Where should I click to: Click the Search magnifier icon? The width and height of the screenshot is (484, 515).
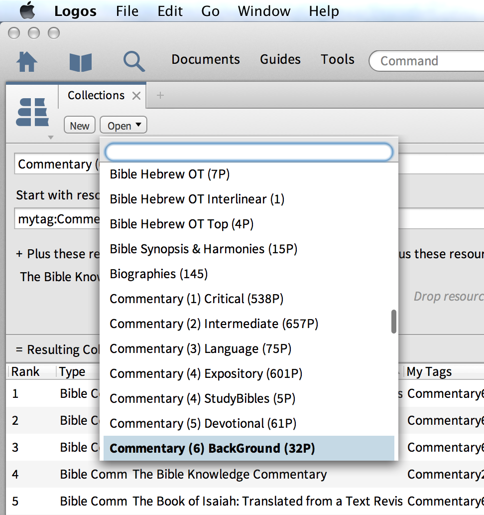pyautogui.click(x=134, y=61)
